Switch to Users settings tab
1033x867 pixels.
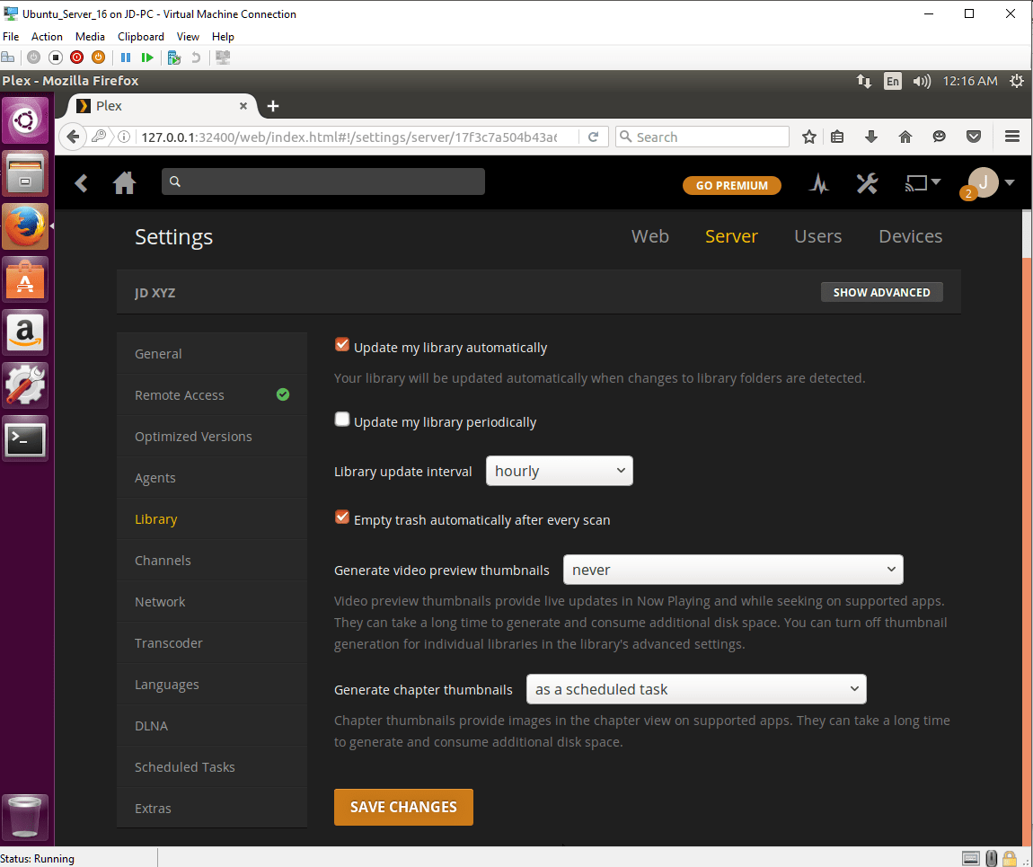817,236
